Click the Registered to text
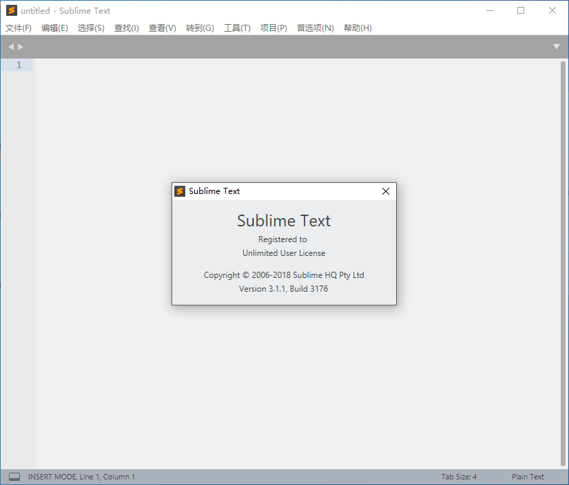Screen dimensions: 569x485 coord(282,239)
